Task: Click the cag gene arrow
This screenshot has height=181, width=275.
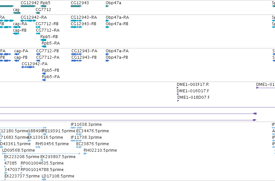Action: click(17, 13)
